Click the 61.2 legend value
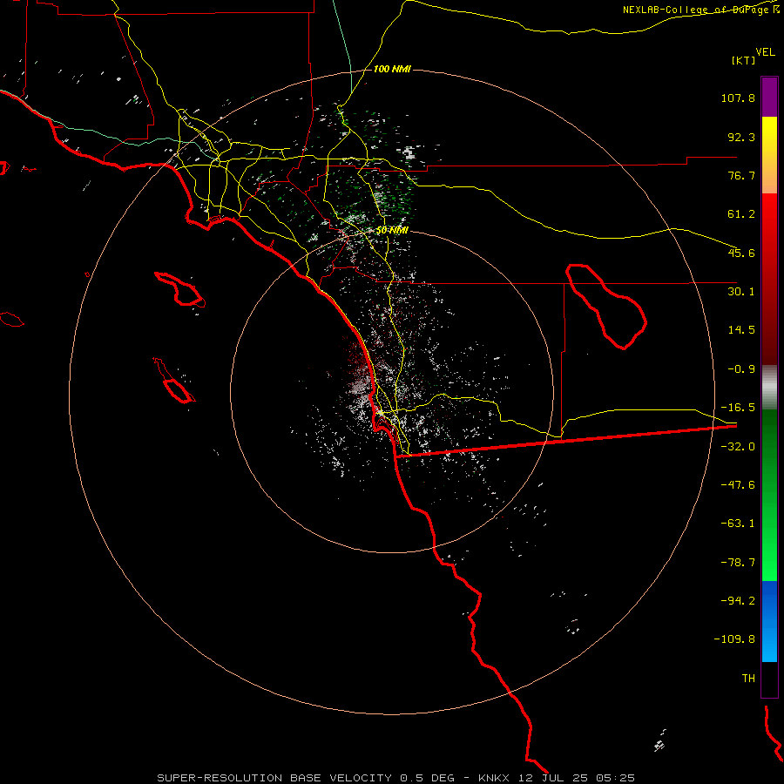This screenshot has width=784, height=784. point(741,214)
